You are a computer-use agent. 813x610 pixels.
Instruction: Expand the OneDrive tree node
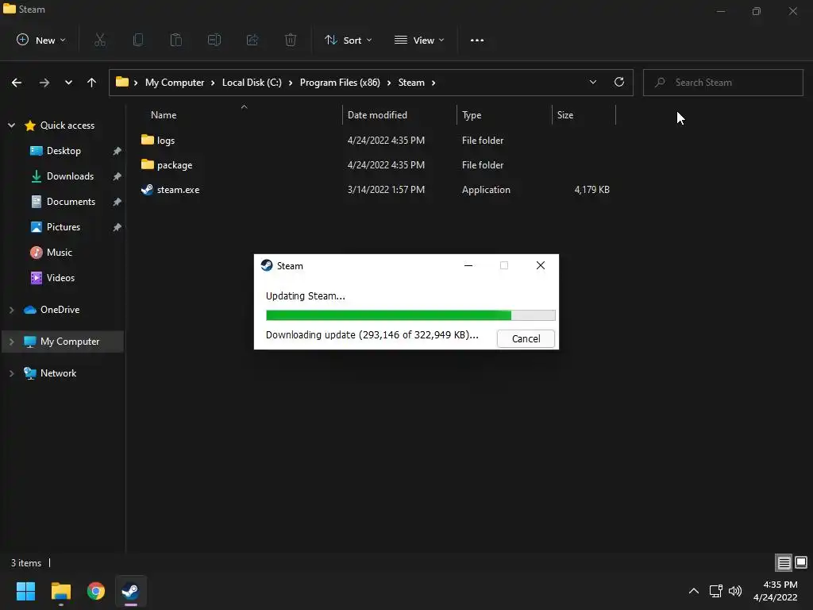(11, 310)
